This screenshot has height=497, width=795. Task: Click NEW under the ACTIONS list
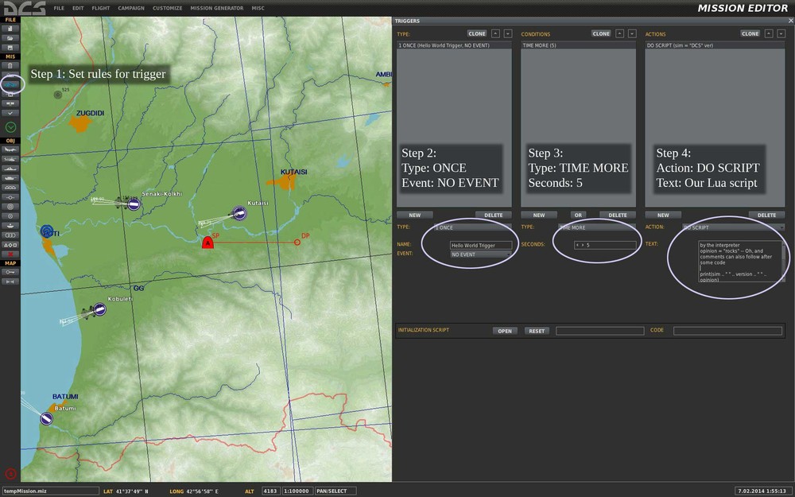tap(663, 215)
